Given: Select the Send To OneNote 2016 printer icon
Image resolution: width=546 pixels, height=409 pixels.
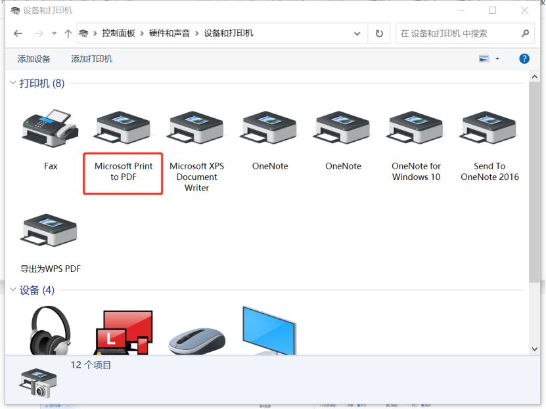Looking at the screenshot, I should (x=489, y=128).
